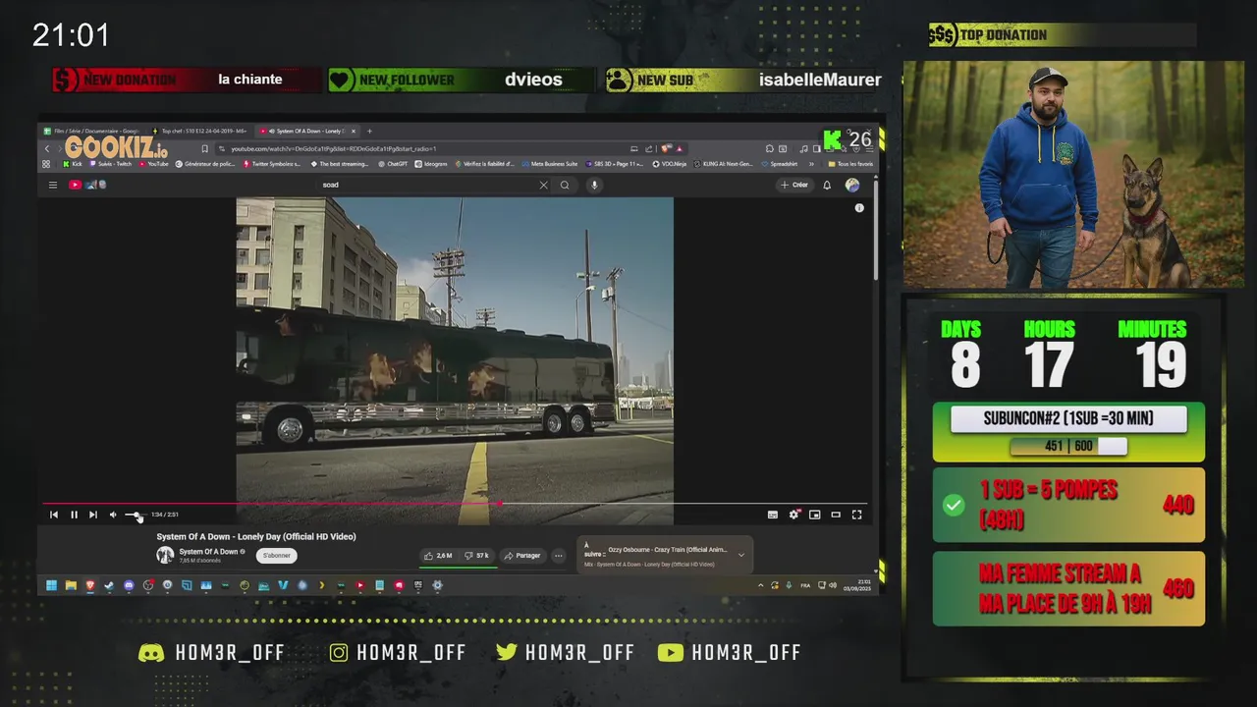Skip to the next video
1257x707 pixels.
point(93,515)
